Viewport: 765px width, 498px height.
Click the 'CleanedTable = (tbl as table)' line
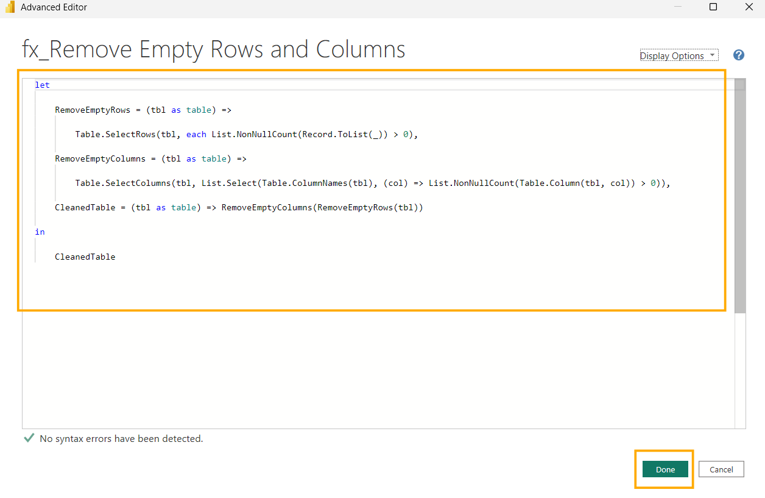(239, 207)
